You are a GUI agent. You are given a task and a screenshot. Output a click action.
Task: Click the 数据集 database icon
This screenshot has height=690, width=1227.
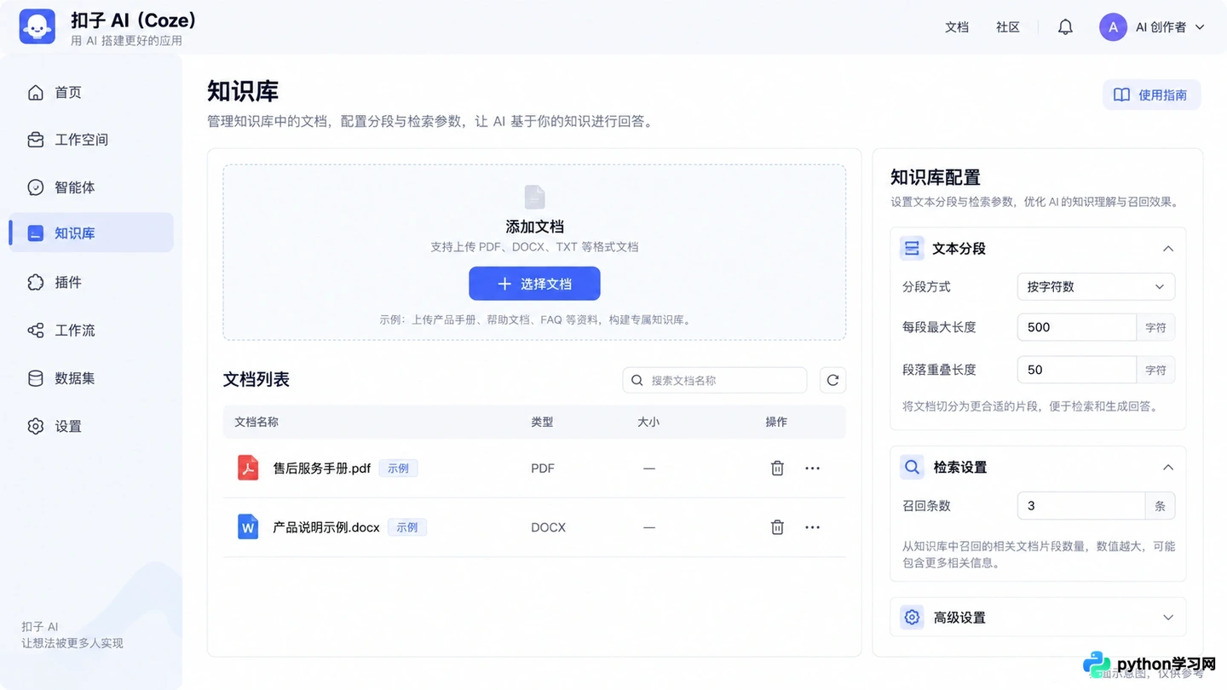(35, 378)
